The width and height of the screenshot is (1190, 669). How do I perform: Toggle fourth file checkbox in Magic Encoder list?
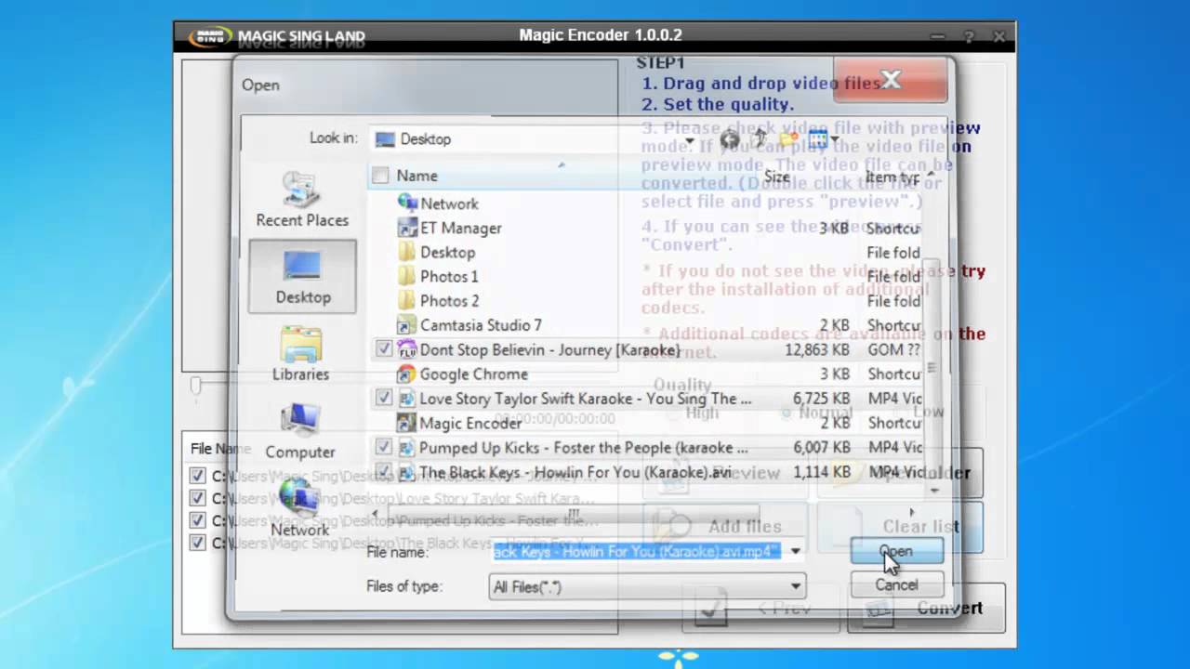(x=197, y=543)
